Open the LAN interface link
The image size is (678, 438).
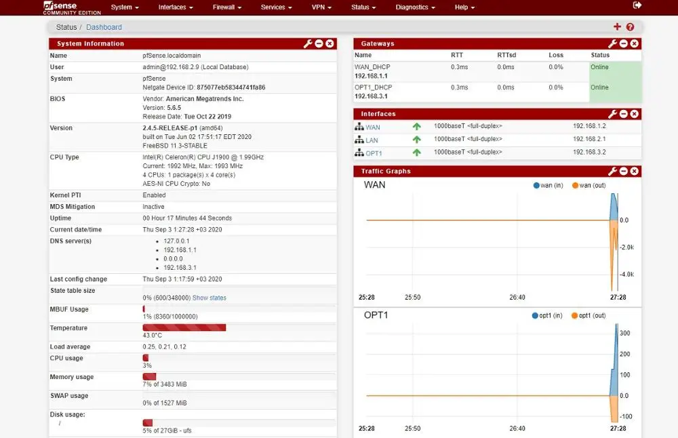pos(372,140)
